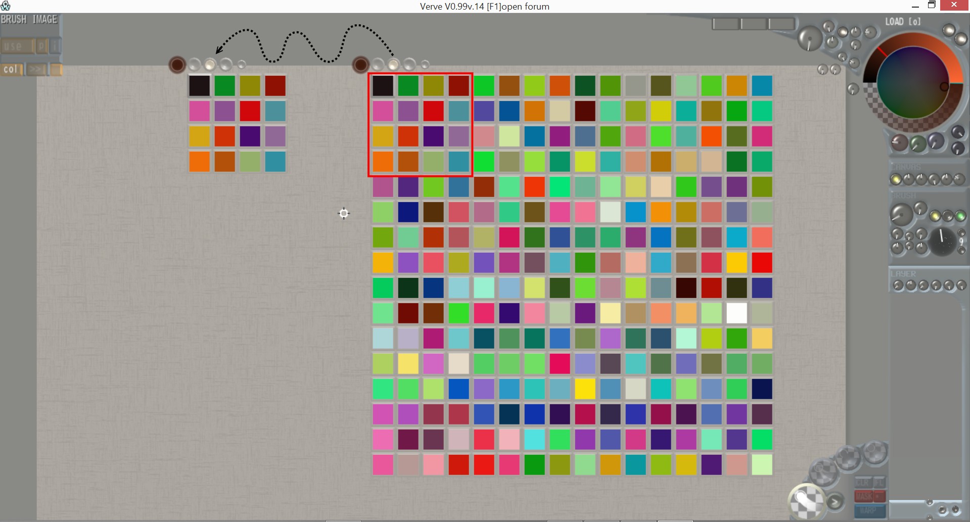Click the 'col' button
Image resolution: width=970 pixels, height=522 pixels.
[x=11, y=69]
